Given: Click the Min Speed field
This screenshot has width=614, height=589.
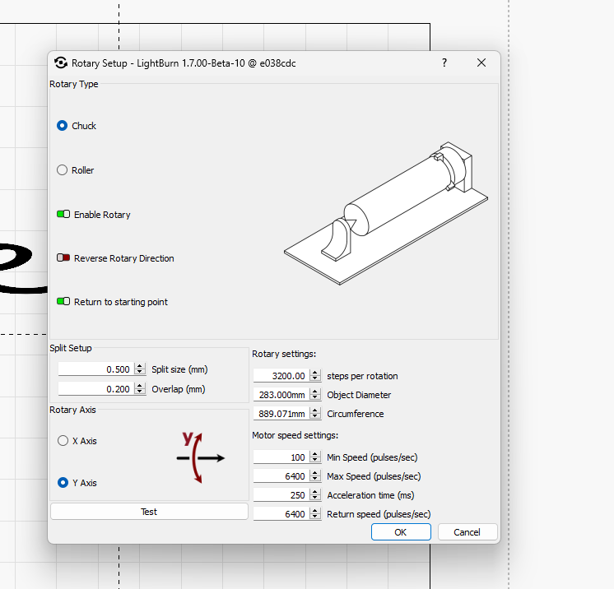Looking at the screenshot, I should click(281, 457).
